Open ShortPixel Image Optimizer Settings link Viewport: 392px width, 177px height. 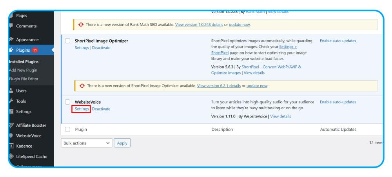pyautogui.click(x=82, y=48)
